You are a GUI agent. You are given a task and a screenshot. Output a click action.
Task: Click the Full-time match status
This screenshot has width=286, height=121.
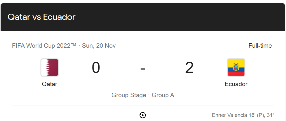[x=260, y=46]
